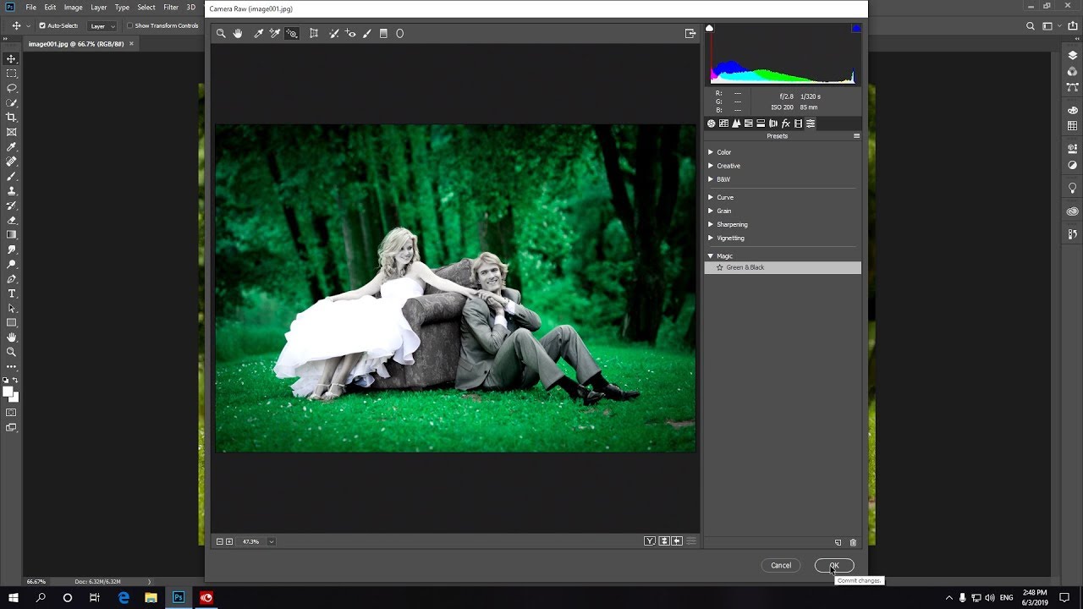
Task: Open the Windows Start menu
Action: 14,597
